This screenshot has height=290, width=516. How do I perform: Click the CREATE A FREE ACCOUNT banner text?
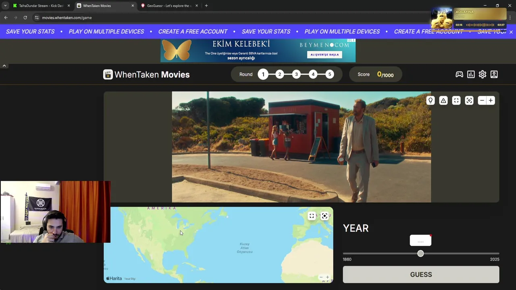pyautogui.click(x=193, y=32)
